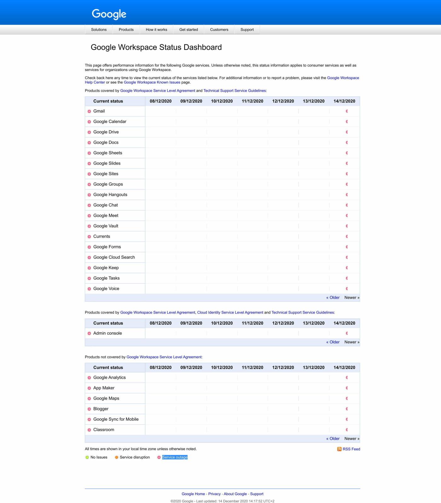Screen dimensions: 441x503
Task: Click the status icon next to Google Drive
Action: pos(89,132)
